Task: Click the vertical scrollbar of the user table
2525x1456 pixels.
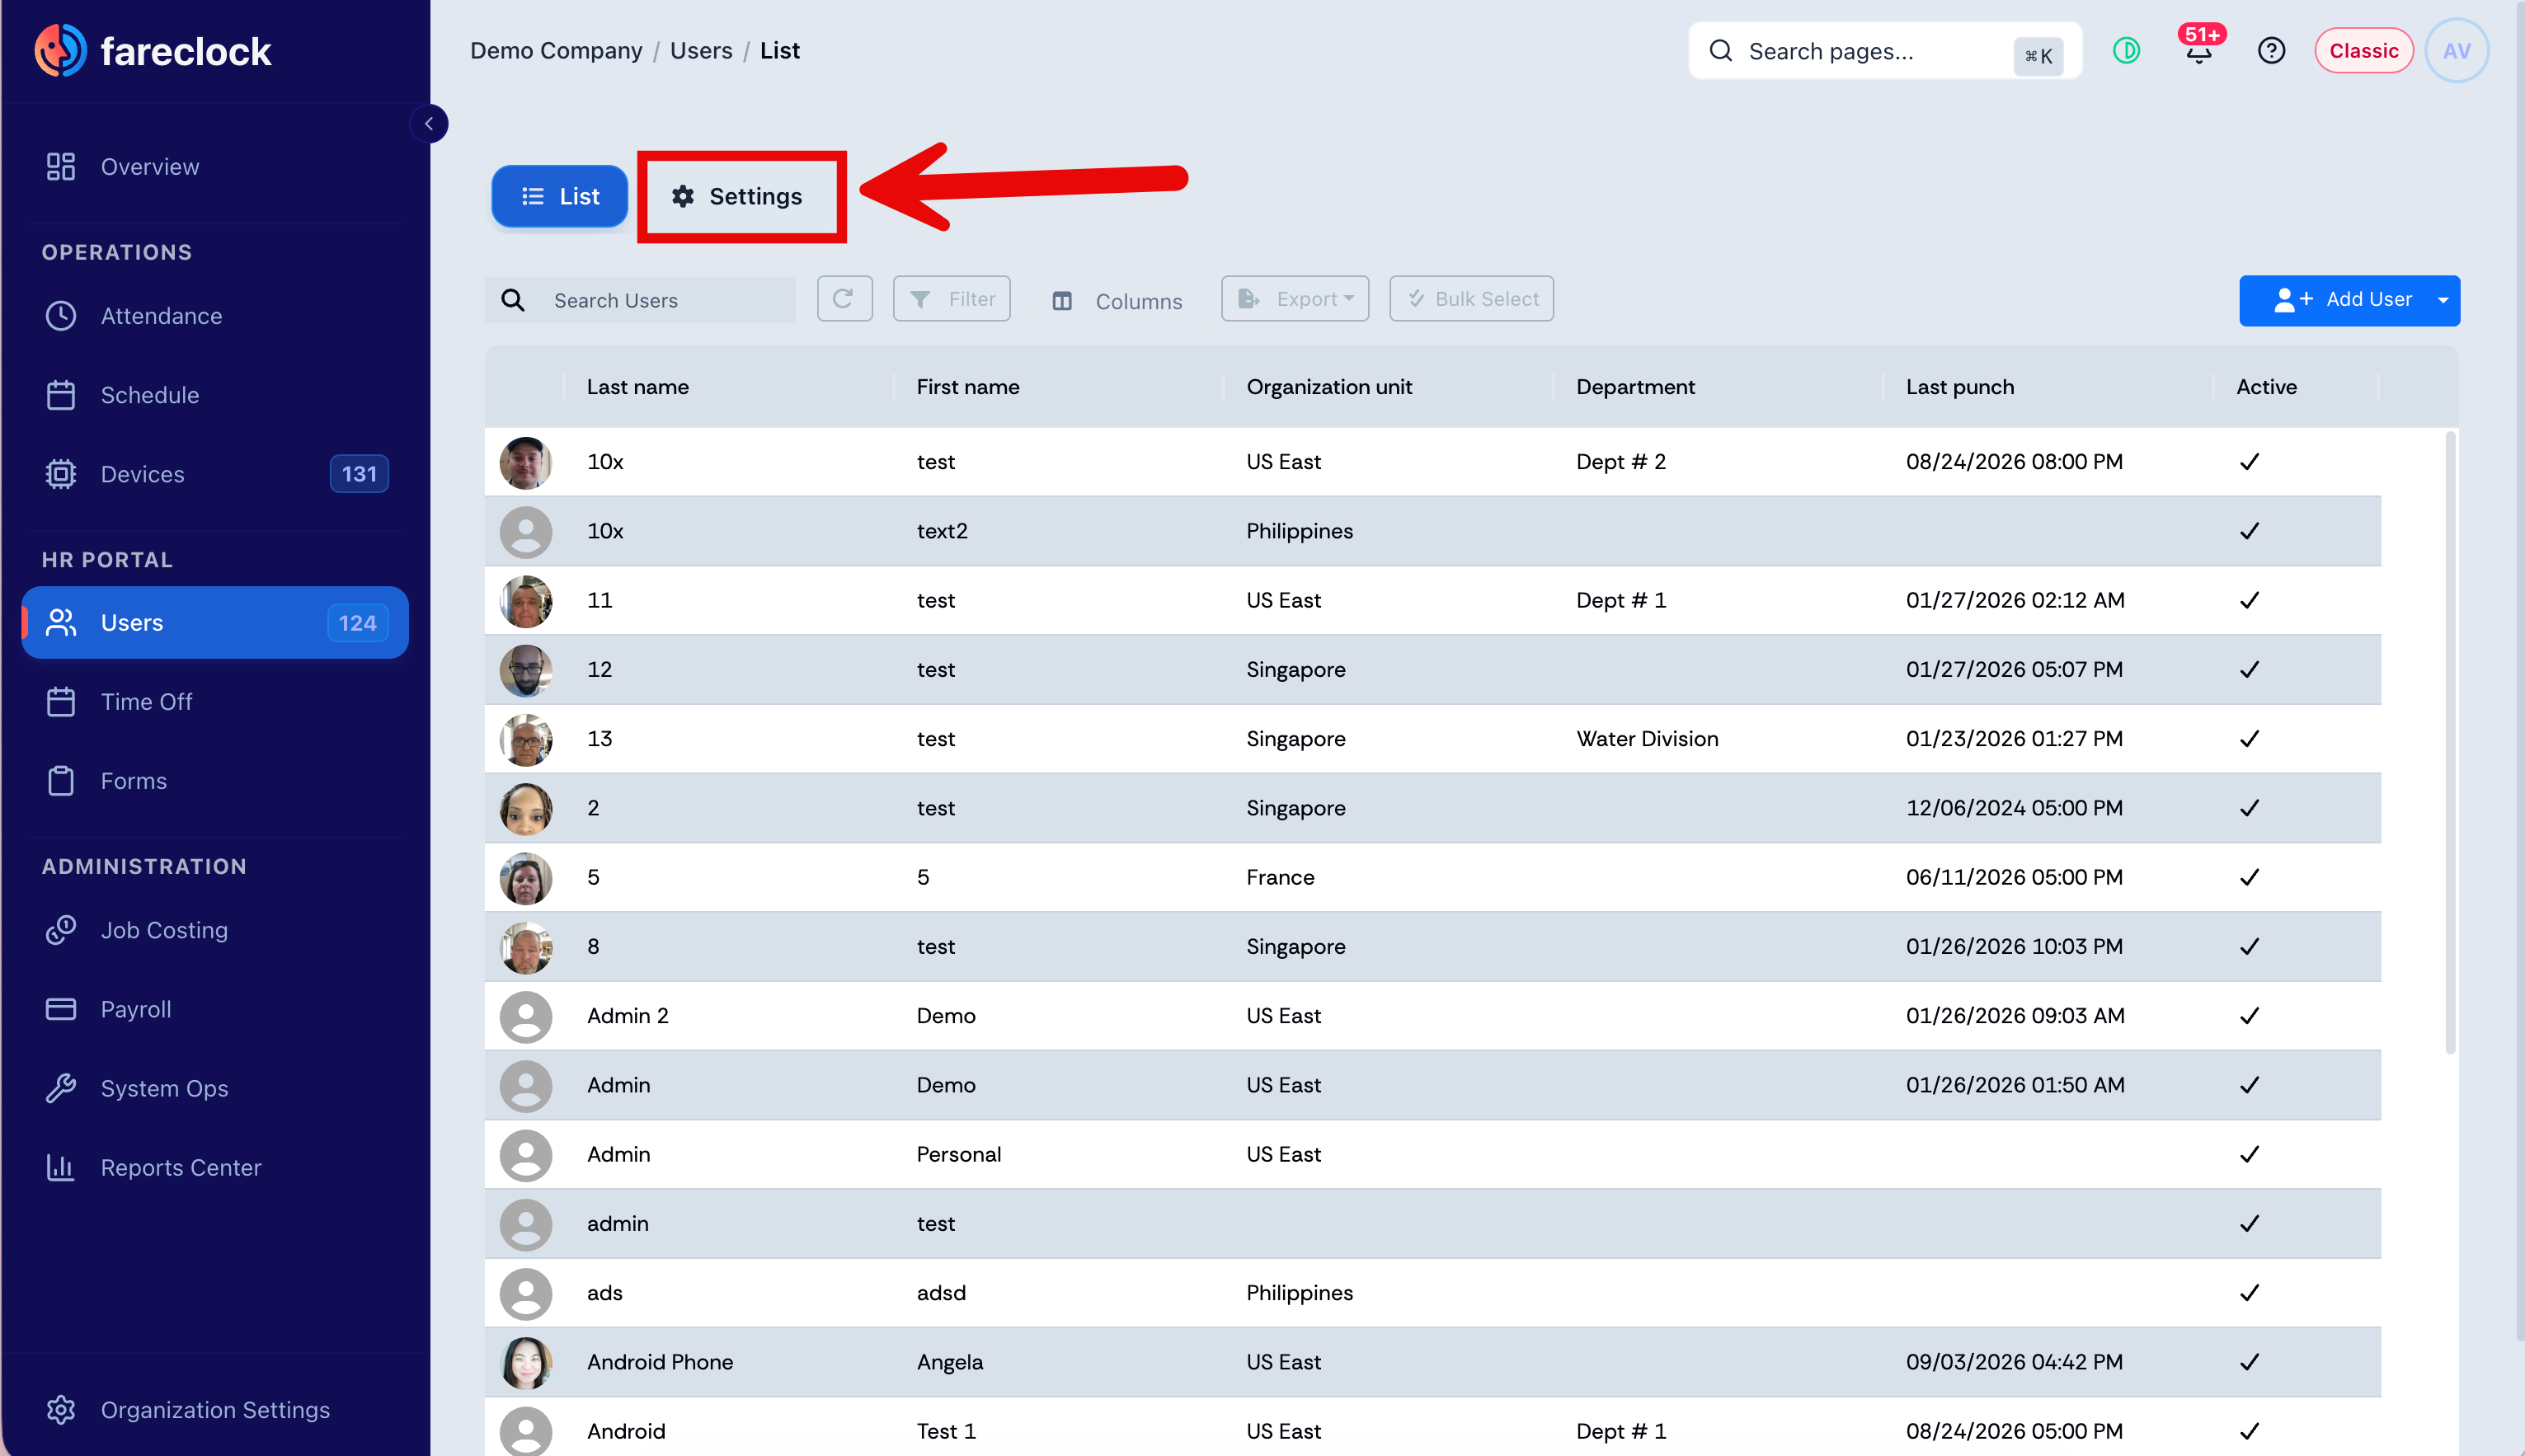Action: click(2449, 742)
